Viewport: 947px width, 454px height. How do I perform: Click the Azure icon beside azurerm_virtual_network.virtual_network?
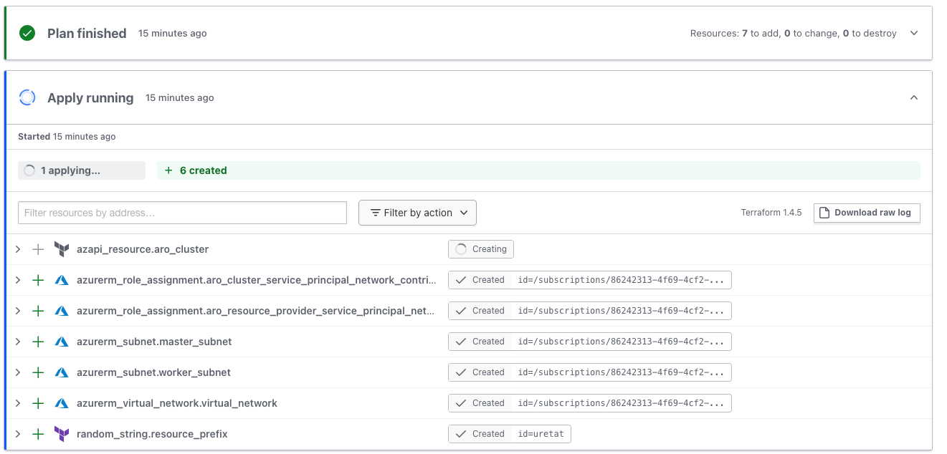(x=62, y=402)
